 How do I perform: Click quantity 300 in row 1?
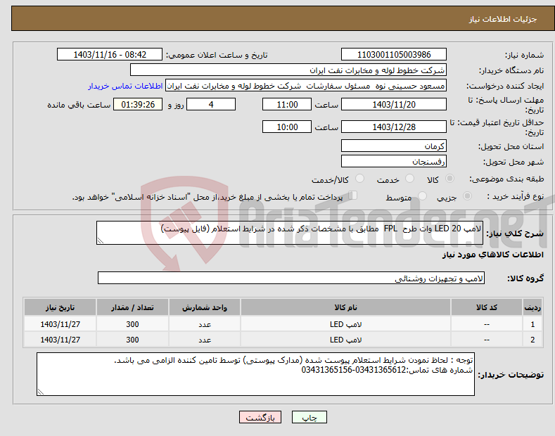[x=132, y=324]
